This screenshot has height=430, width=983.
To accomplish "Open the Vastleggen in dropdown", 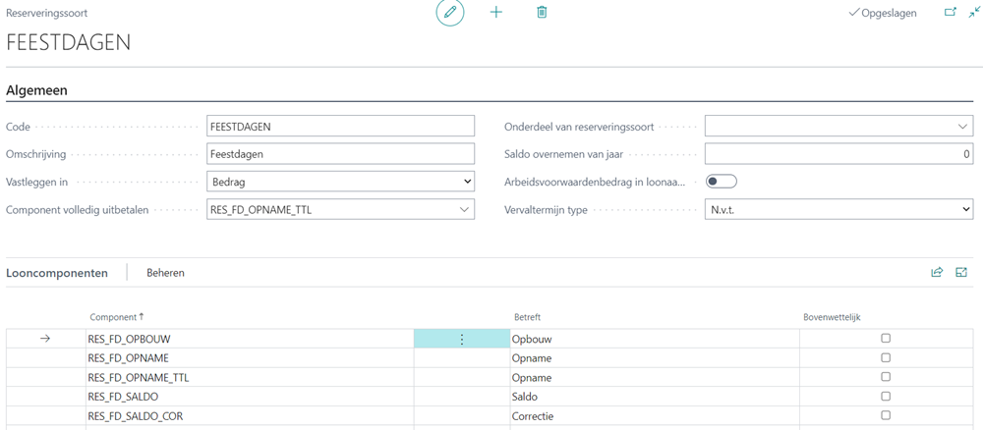I will [x=340, y=182].
